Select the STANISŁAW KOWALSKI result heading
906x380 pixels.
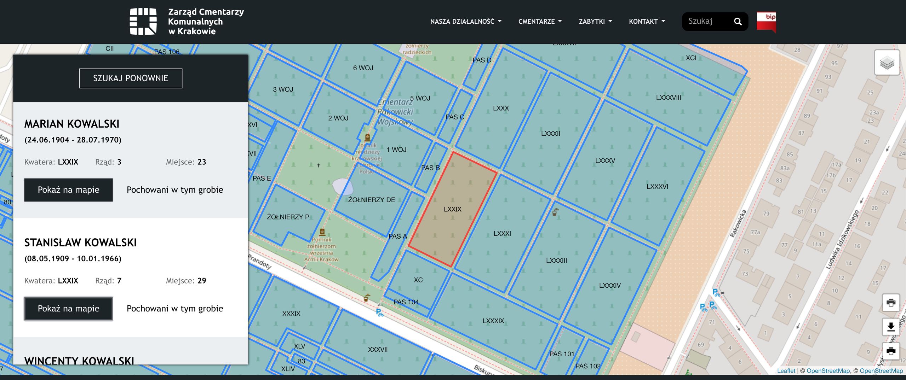tap(80, 242)
